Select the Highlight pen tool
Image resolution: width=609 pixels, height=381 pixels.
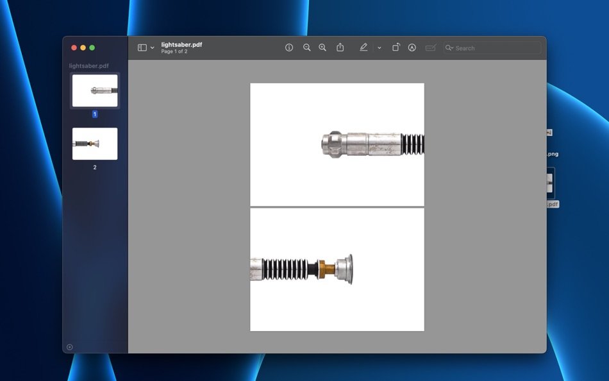pyautogui.click(x=363, y=47)
